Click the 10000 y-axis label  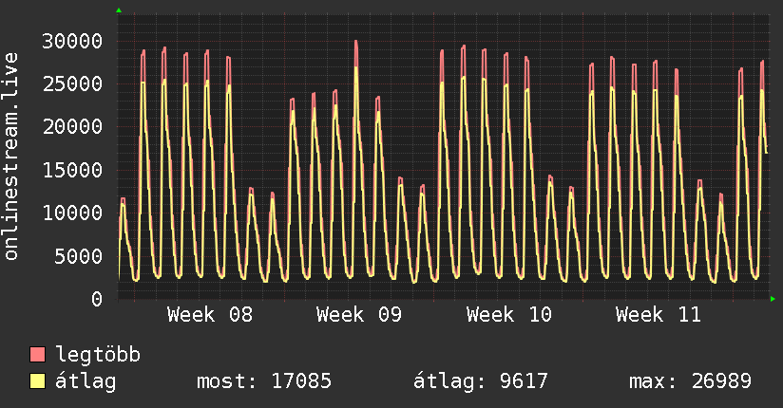point(72,213)
